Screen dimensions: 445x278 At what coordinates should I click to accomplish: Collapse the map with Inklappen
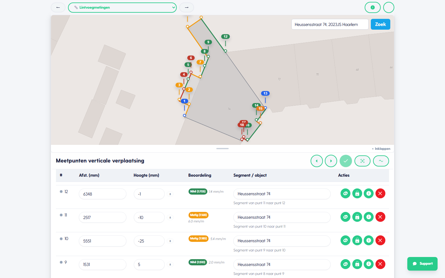click(x=381, y=149)
